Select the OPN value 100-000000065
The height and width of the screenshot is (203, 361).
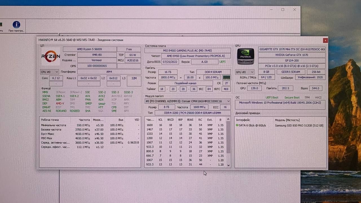coord(97,66)
